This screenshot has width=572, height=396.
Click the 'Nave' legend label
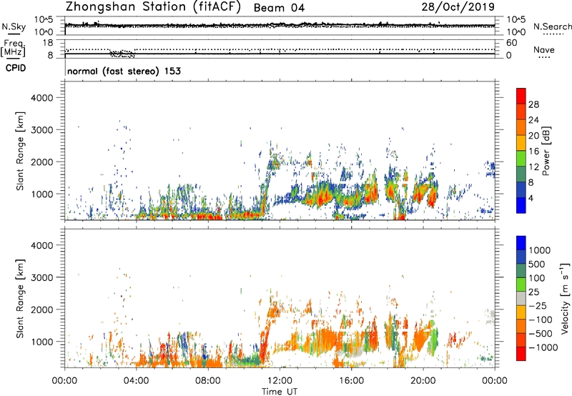point(544,50)
